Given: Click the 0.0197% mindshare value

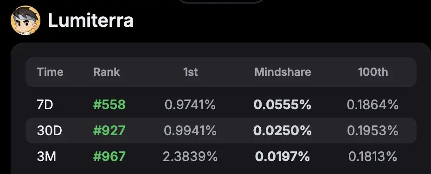Looking at the screenshot, I should coord(282,156).
